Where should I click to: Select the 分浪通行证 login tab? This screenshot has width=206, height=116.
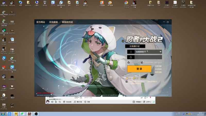[135, 46]
